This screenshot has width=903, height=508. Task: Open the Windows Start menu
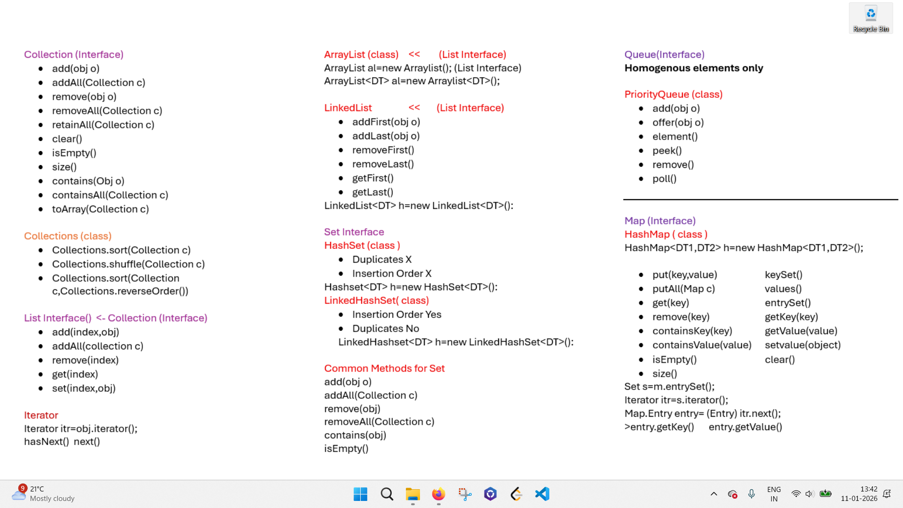coord(360,494)
